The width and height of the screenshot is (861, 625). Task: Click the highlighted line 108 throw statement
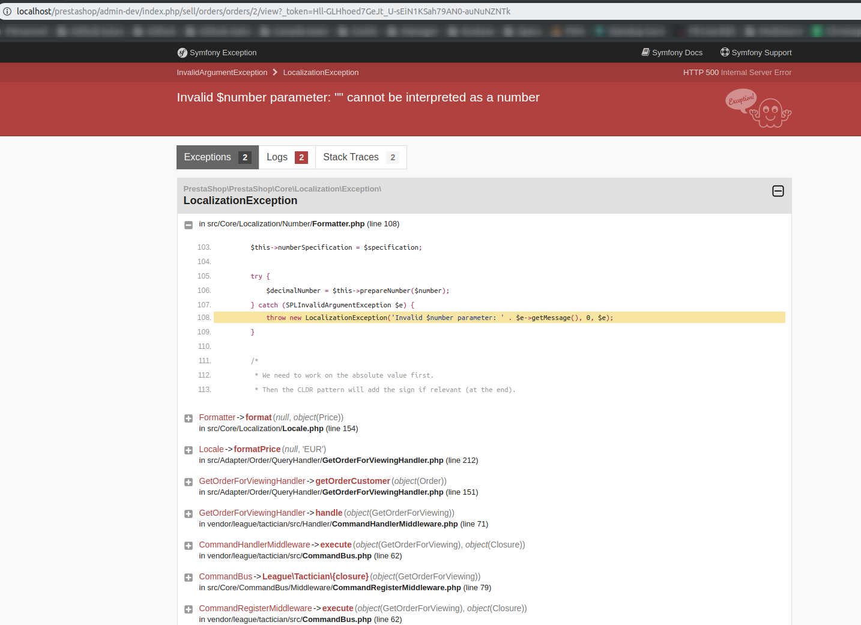click(x=500, y=318)
